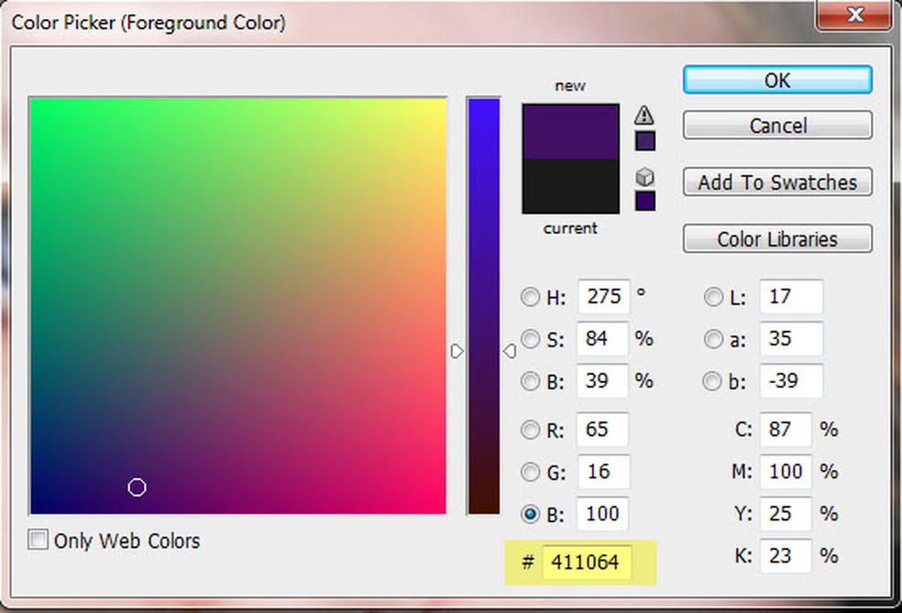902x613 pixels.
Task: Click the web-safe color swatch below the cube
Action: point(645,201)
